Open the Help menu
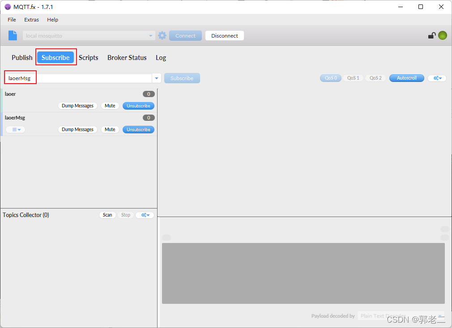Image resolution: width=452 pixels, height=328 pixels. [52, 20]
